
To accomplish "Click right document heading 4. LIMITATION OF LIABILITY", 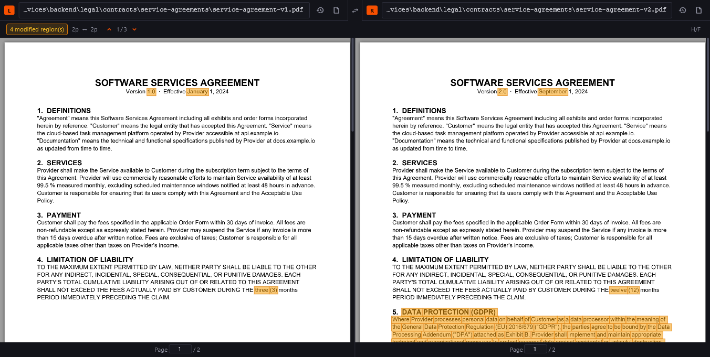I will [x=441, y=259].
